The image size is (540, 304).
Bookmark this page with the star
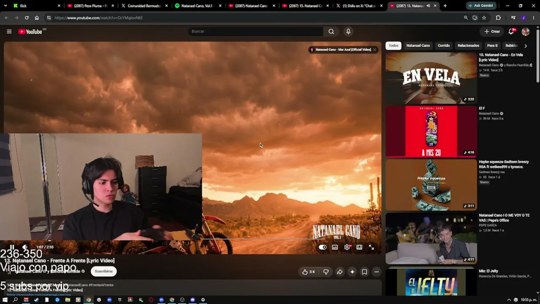coord(484,18)
